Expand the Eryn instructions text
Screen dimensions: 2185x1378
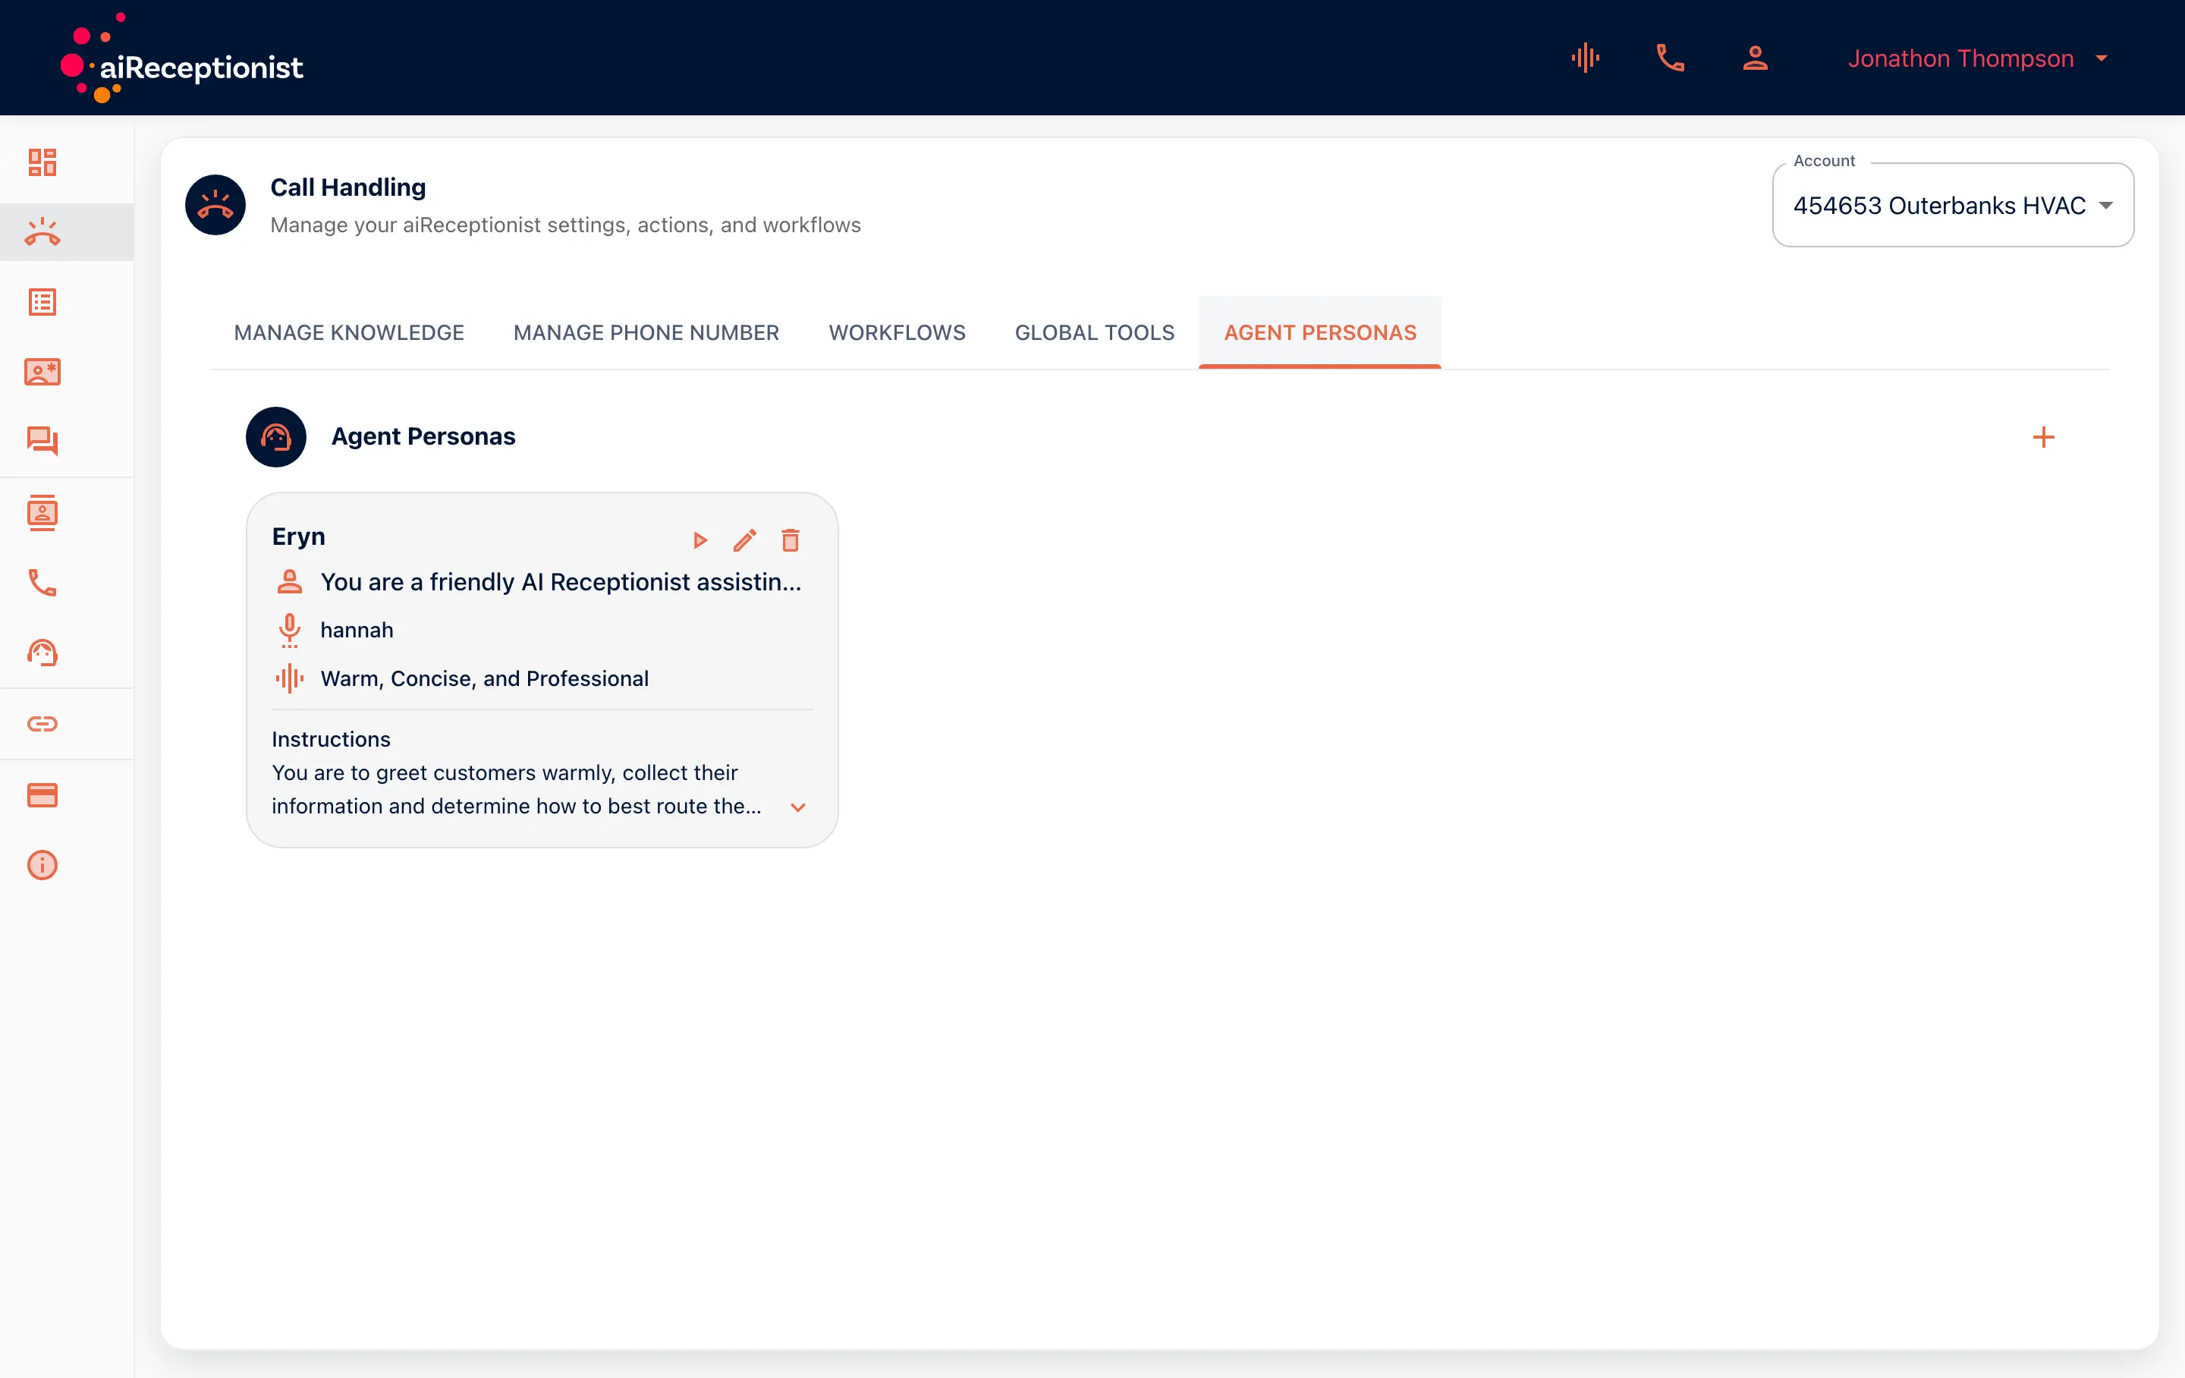pyautogui.click(x=798, y=807)
